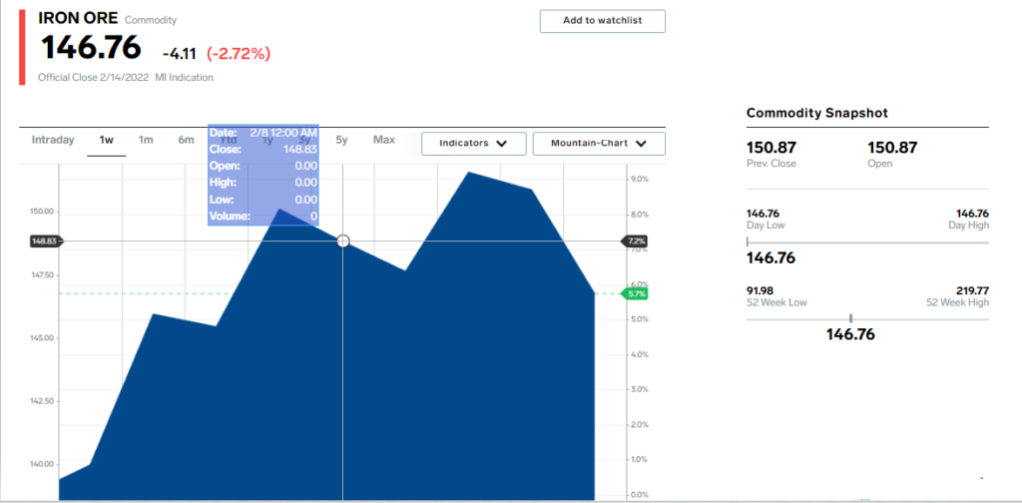
Task: Expand the Mountain-Chart type dropdown
Action: [599, 144]
